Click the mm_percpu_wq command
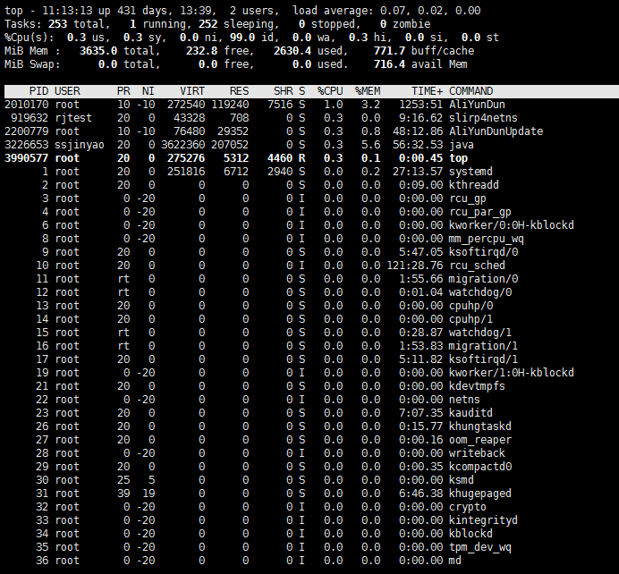The width and height of the screenshot is (619, 574). click(487, 239)
